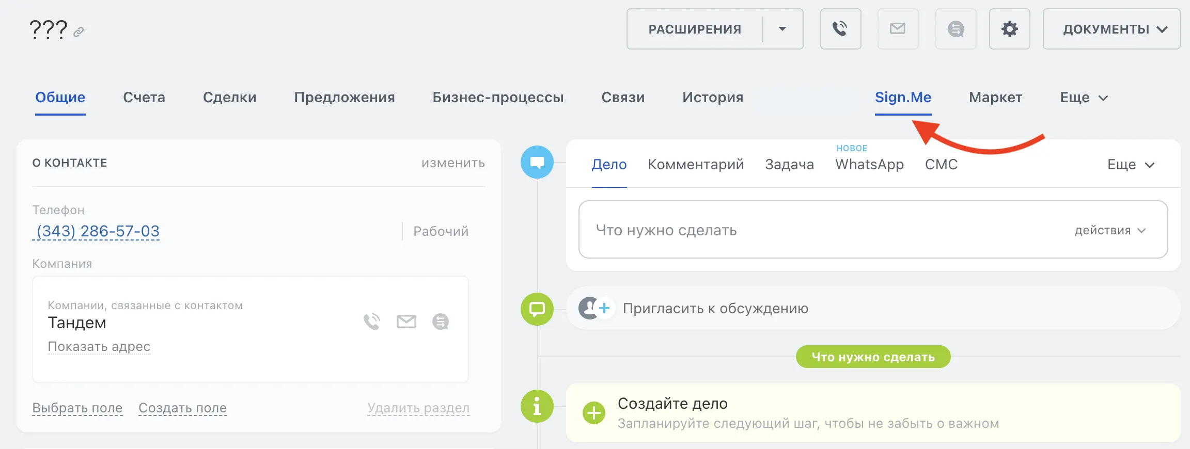Click green info timeline icon
This screenshot has width=1190, height=449.
click(x=537, y=406)
